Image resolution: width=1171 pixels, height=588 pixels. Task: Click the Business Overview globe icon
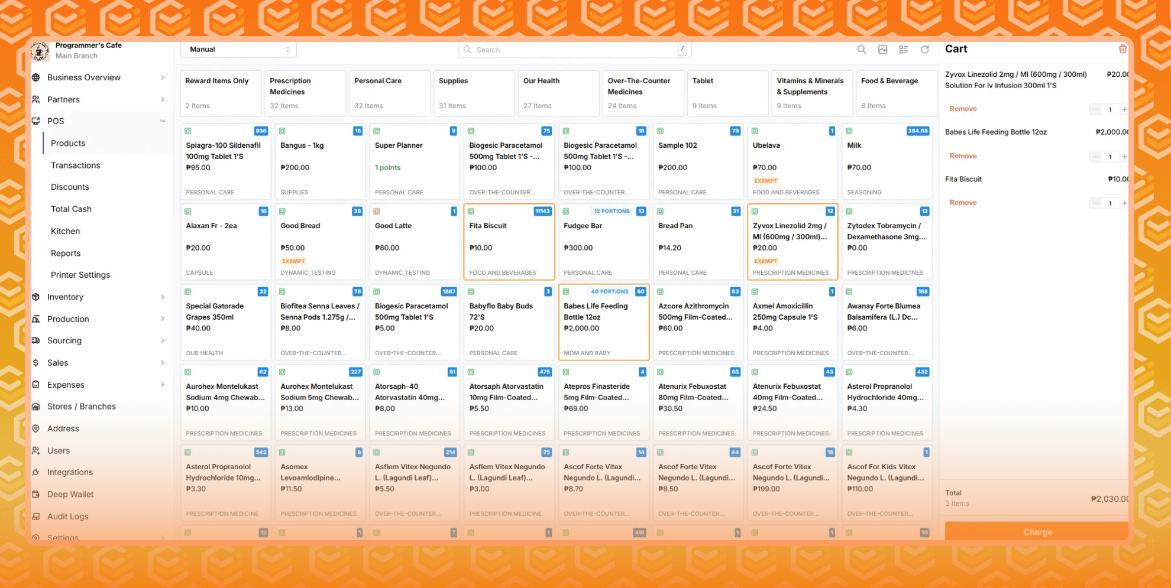pos(36,77)
